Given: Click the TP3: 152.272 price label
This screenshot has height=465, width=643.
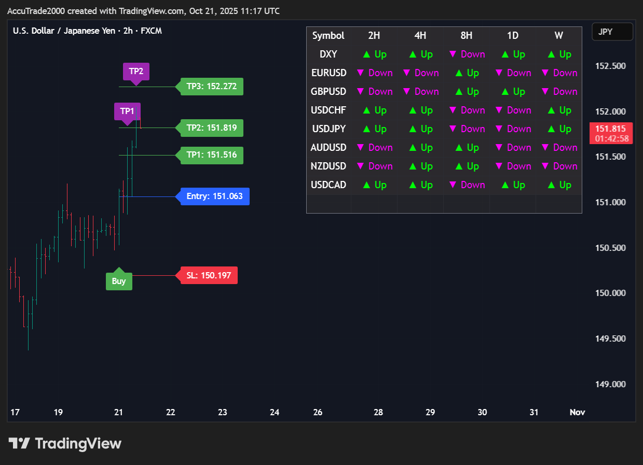Looking at the screenshot, I should coord(211,87).
